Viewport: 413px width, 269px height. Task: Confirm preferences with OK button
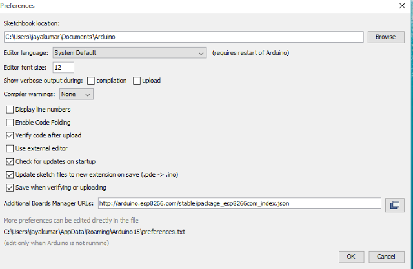tap(350, 256)
